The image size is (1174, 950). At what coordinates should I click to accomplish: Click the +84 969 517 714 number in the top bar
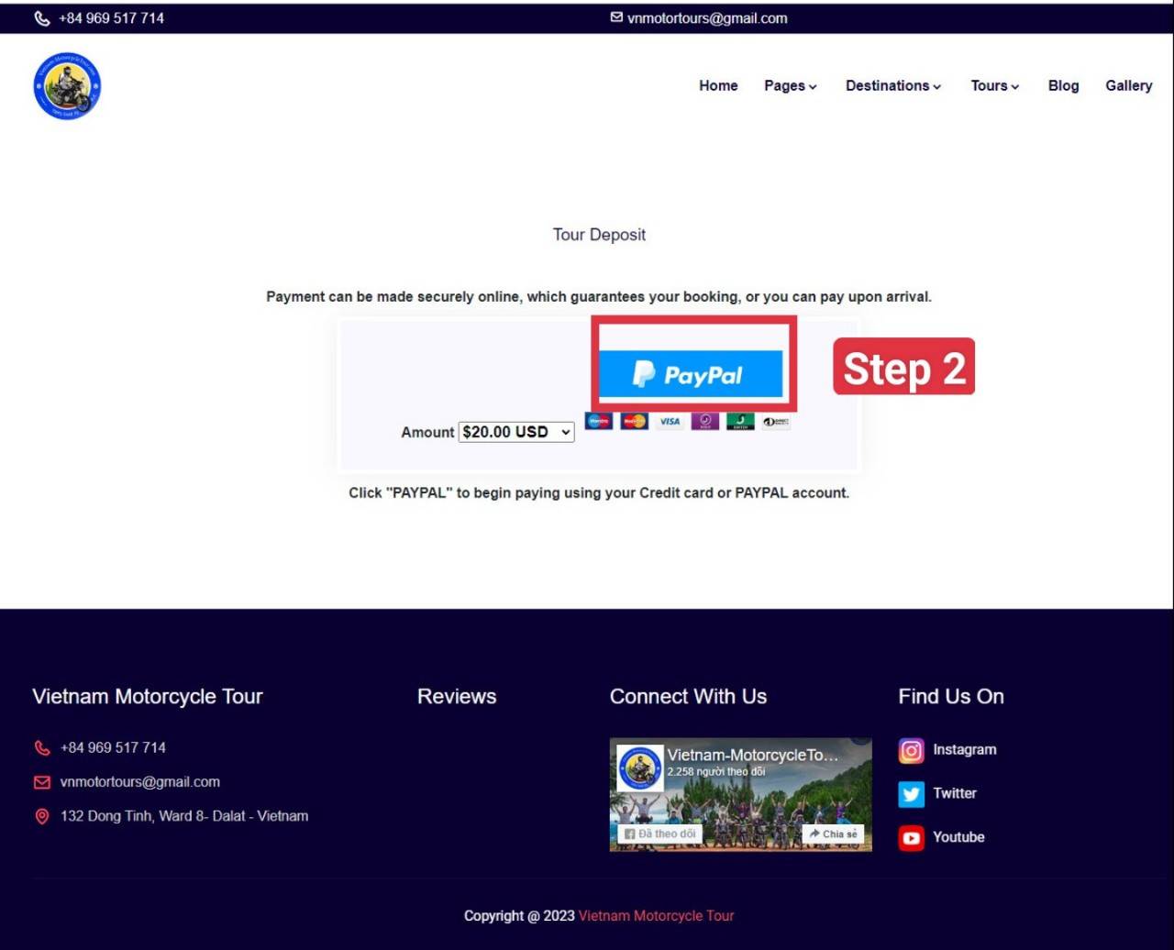pyautogui.click(x=111, y=18)
